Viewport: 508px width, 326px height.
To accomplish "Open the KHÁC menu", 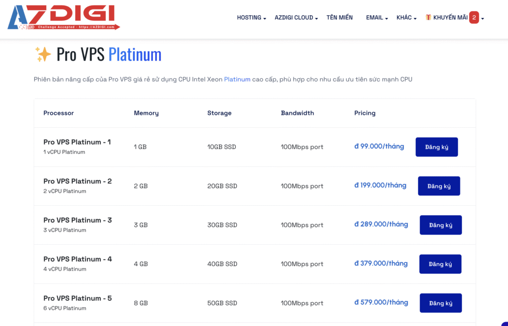I will click(x=406, y=18).
